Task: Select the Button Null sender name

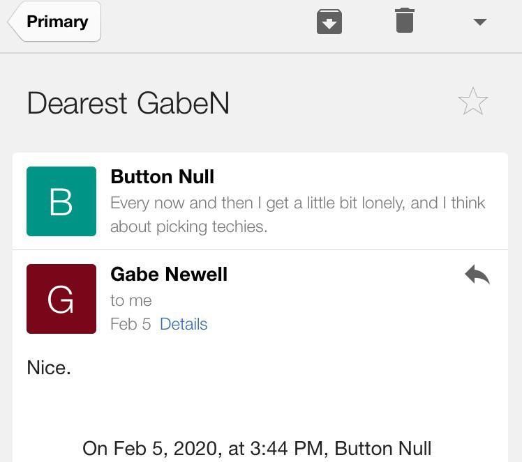Action: [x=162, y=177]
